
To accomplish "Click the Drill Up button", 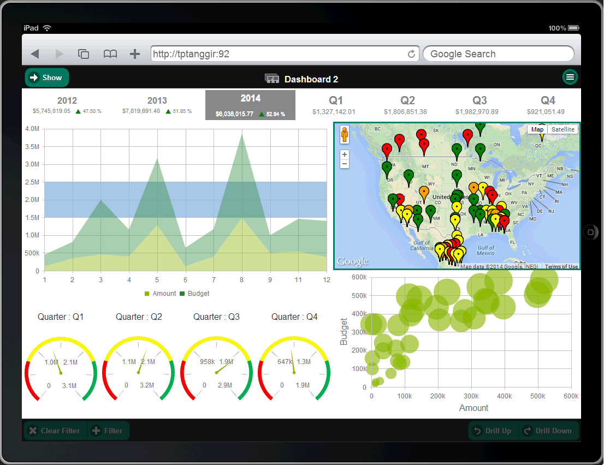I will pyautogui.click(x=493, y=431).
